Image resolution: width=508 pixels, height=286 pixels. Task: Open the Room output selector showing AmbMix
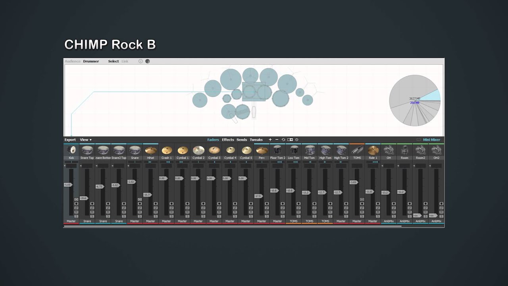click(x=405, y=221)
